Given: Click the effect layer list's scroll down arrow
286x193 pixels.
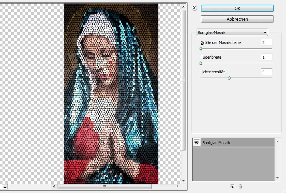Looking at the screenshot, I should [x=277, y=178].
